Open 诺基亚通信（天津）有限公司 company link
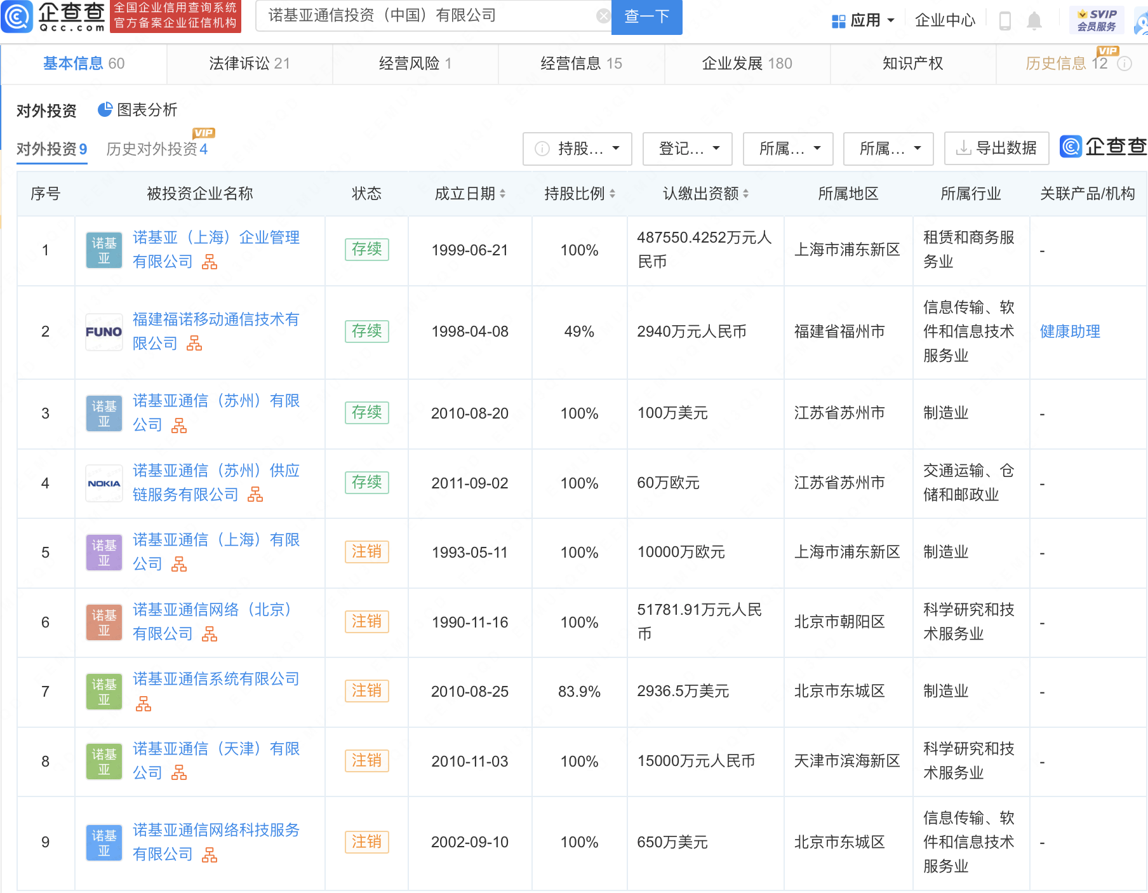 (x=216, y=761)
